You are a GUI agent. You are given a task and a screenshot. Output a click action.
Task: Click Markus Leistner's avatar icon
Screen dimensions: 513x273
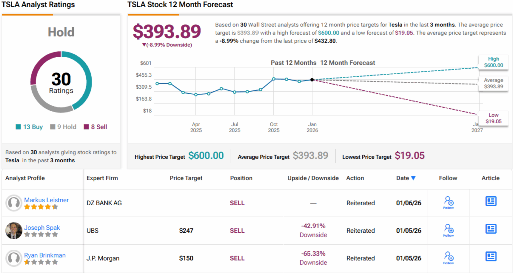coord(14,203)
